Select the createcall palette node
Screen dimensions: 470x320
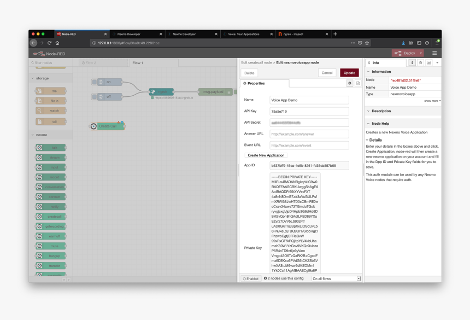[x=51, y=217]
